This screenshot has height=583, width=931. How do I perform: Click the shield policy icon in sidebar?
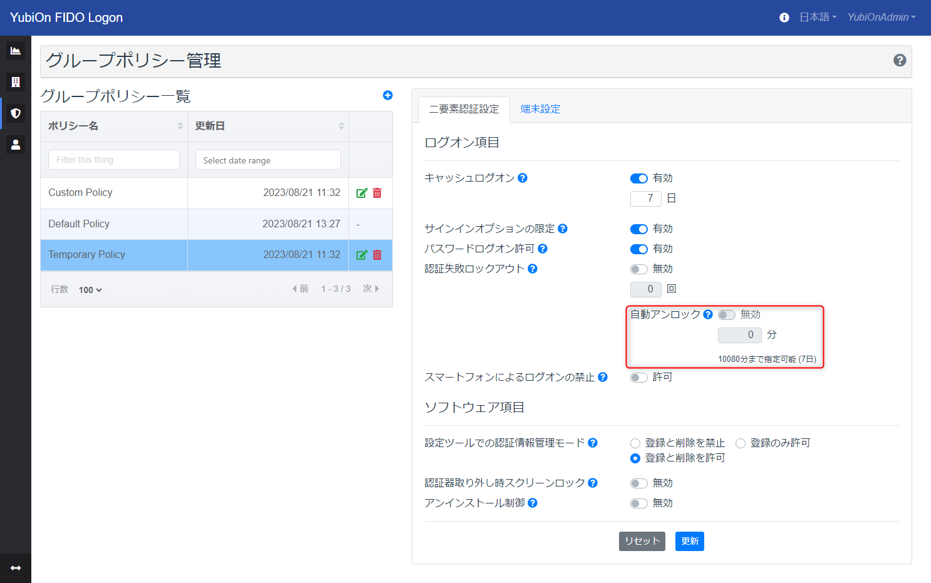[x=16, y=113]
